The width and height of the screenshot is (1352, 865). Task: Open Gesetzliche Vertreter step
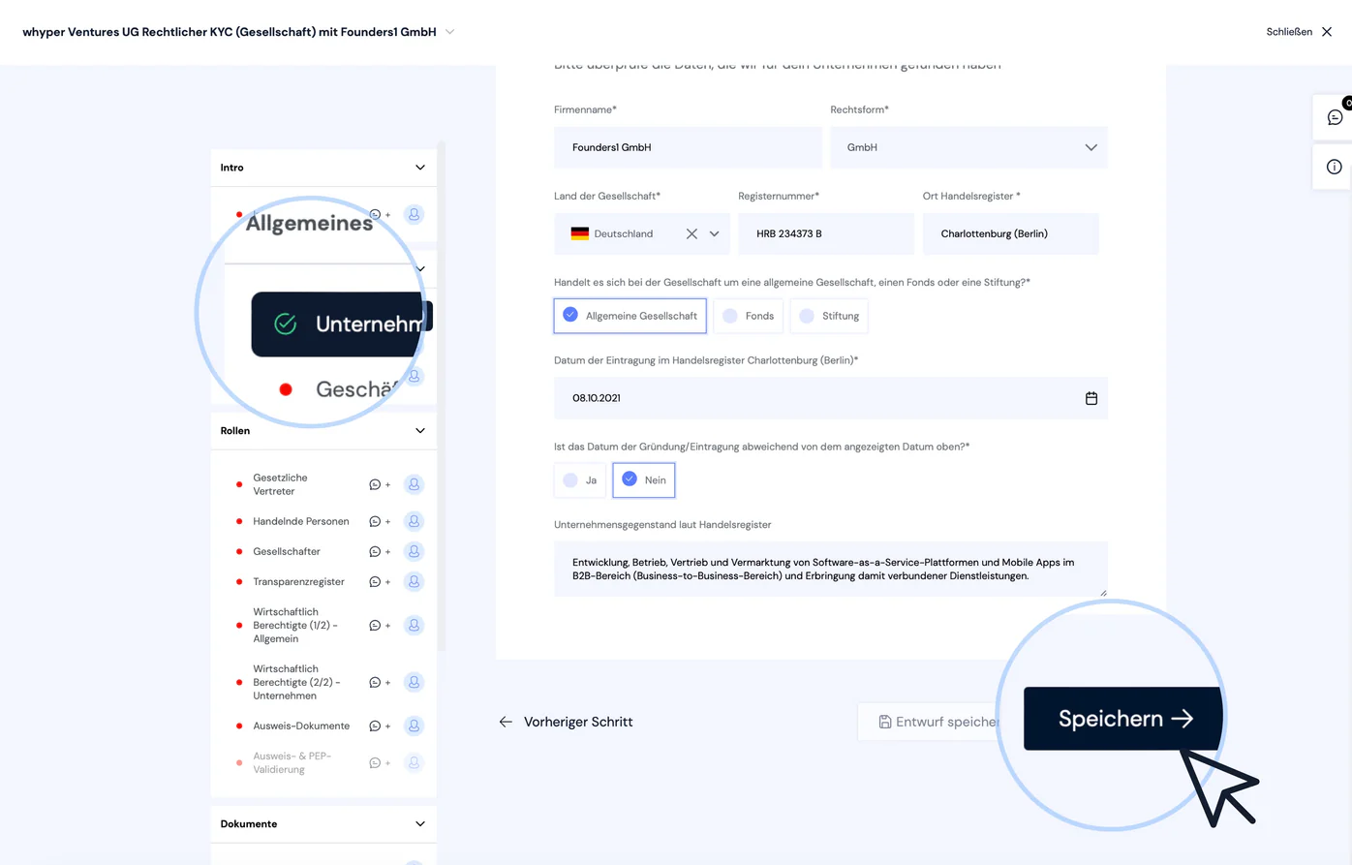(280, 484)
